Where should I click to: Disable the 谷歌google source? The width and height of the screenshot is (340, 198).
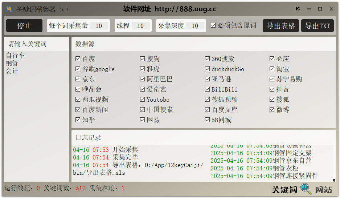point(78,69)
